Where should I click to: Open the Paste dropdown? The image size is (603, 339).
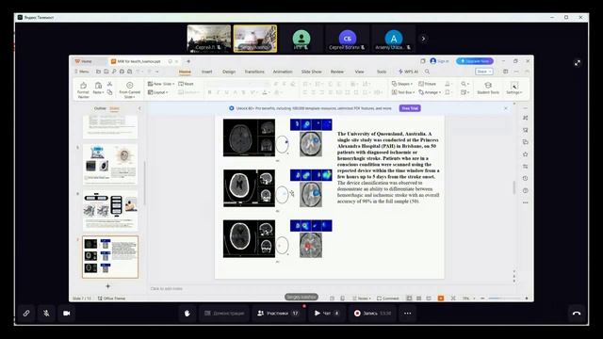[98, 92]
